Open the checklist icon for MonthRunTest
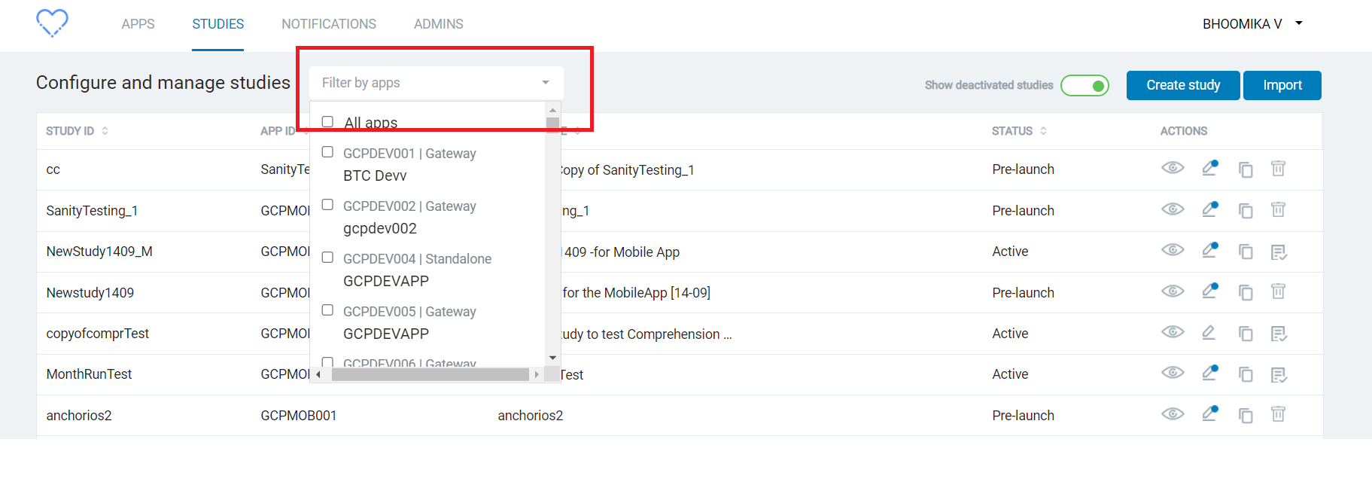 (x=1279, y=375)
